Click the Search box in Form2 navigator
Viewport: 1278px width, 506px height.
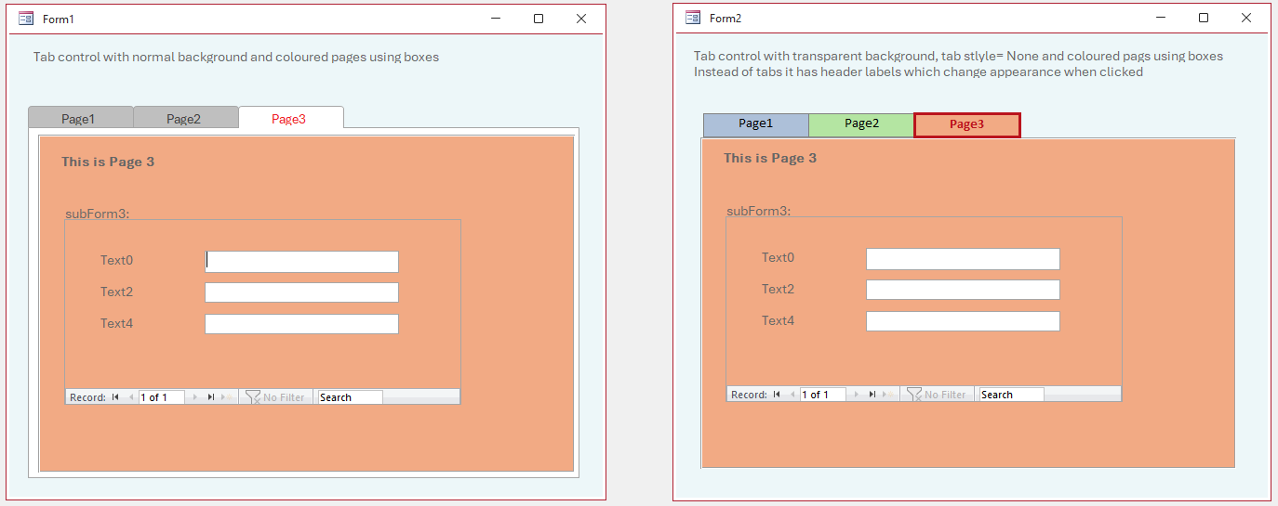pos(1011,395)
